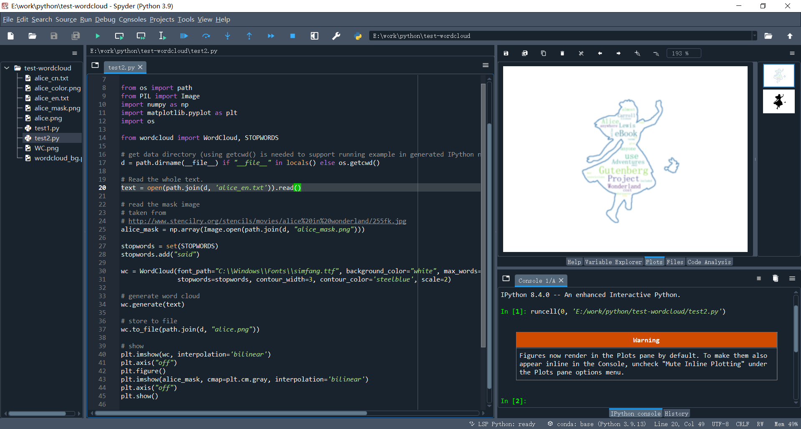Open the Plots pane options menu
Screen dimensions: 801x429
click(x=792, y=53)
